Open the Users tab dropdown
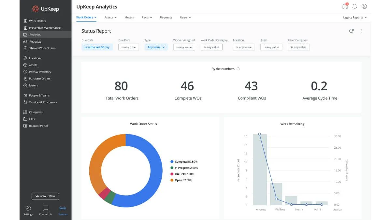This screenshot has width=391, height=220. click(x=185, y=17)
